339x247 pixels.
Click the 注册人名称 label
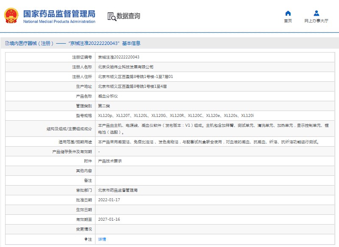[82, 67]
